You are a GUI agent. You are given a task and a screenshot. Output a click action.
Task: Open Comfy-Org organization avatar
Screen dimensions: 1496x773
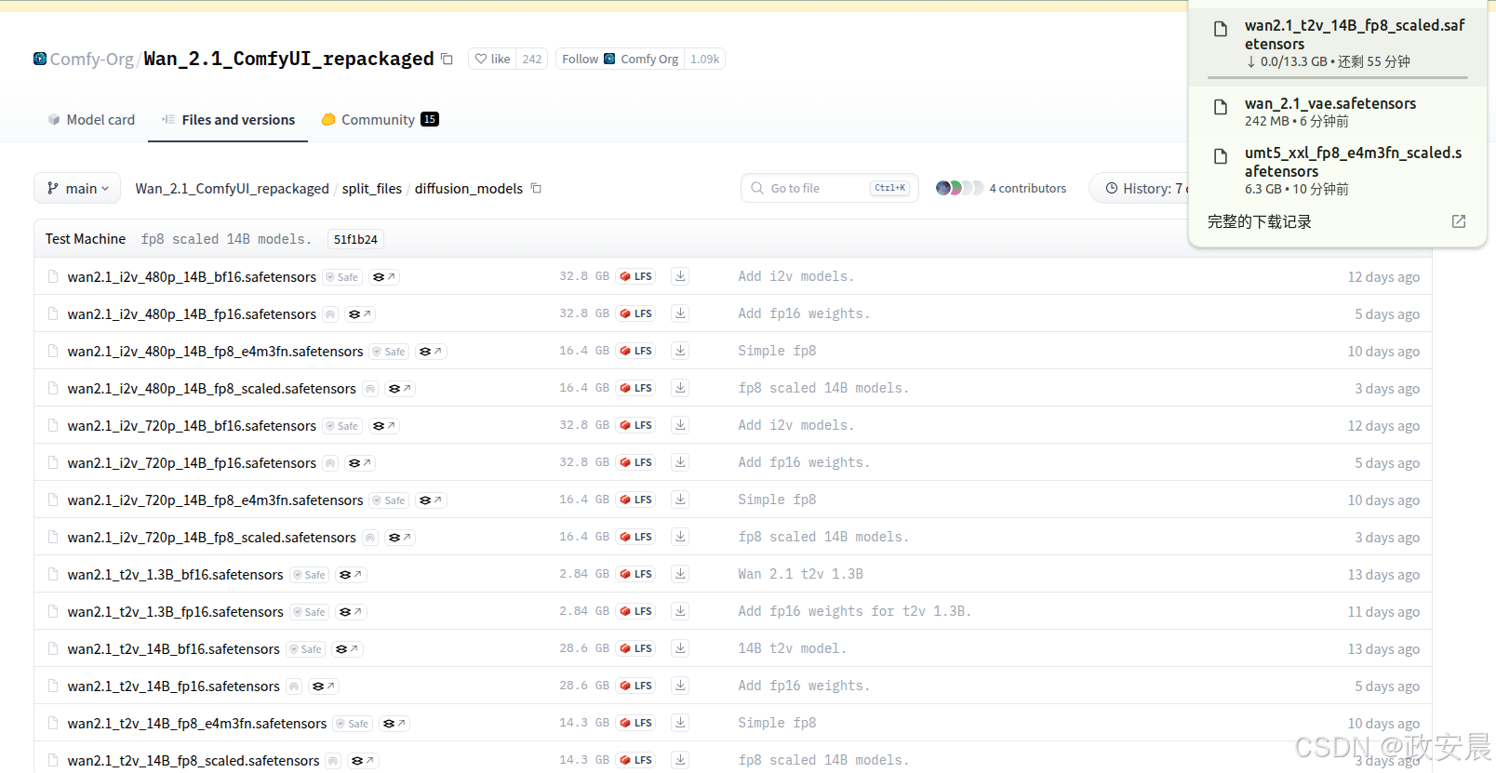40,59
